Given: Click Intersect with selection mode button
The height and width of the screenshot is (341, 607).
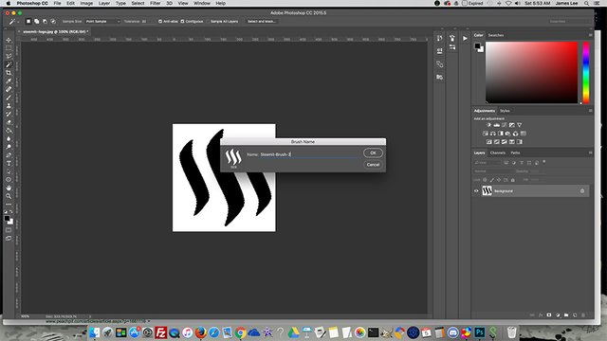Looking at the screenshot, I should coord(53,21).
